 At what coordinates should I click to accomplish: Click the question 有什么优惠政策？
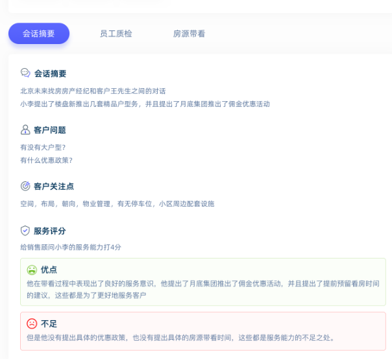(46, 160)
